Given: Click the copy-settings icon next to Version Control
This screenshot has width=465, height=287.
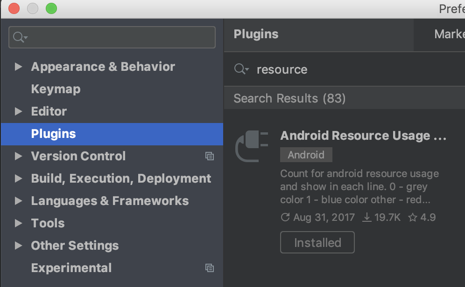Looking at the screenshot, I should (x=210, y=156).
